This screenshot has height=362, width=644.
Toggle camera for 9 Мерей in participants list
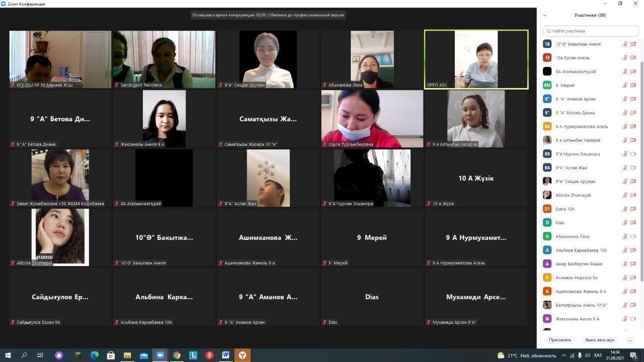633,85
